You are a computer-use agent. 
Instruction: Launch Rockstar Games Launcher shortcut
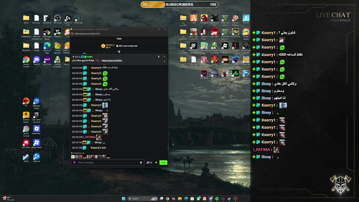point(26,117)
